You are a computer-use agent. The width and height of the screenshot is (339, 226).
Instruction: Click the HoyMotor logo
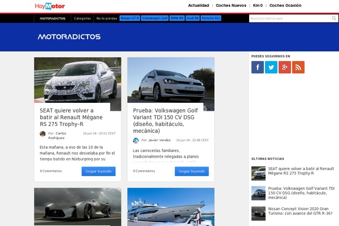coord(50,6)
